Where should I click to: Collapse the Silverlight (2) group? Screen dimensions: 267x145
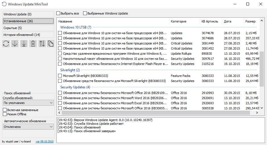pos(70,70)
